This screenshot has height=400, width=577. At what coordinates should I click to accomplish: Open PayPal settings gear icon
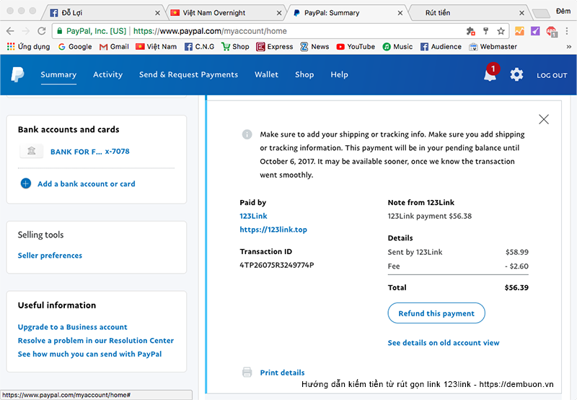tap(516, 74)
